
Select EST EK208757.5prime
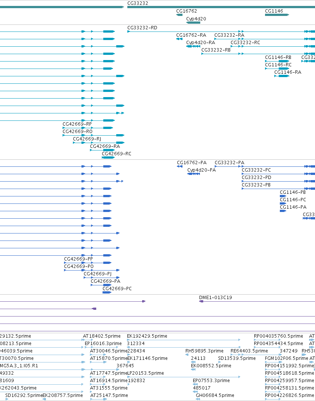pyautogui.click(x=63, y=396)
